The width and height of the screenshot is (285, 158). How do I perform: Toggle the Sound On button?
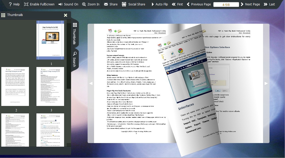click(68, 4)
